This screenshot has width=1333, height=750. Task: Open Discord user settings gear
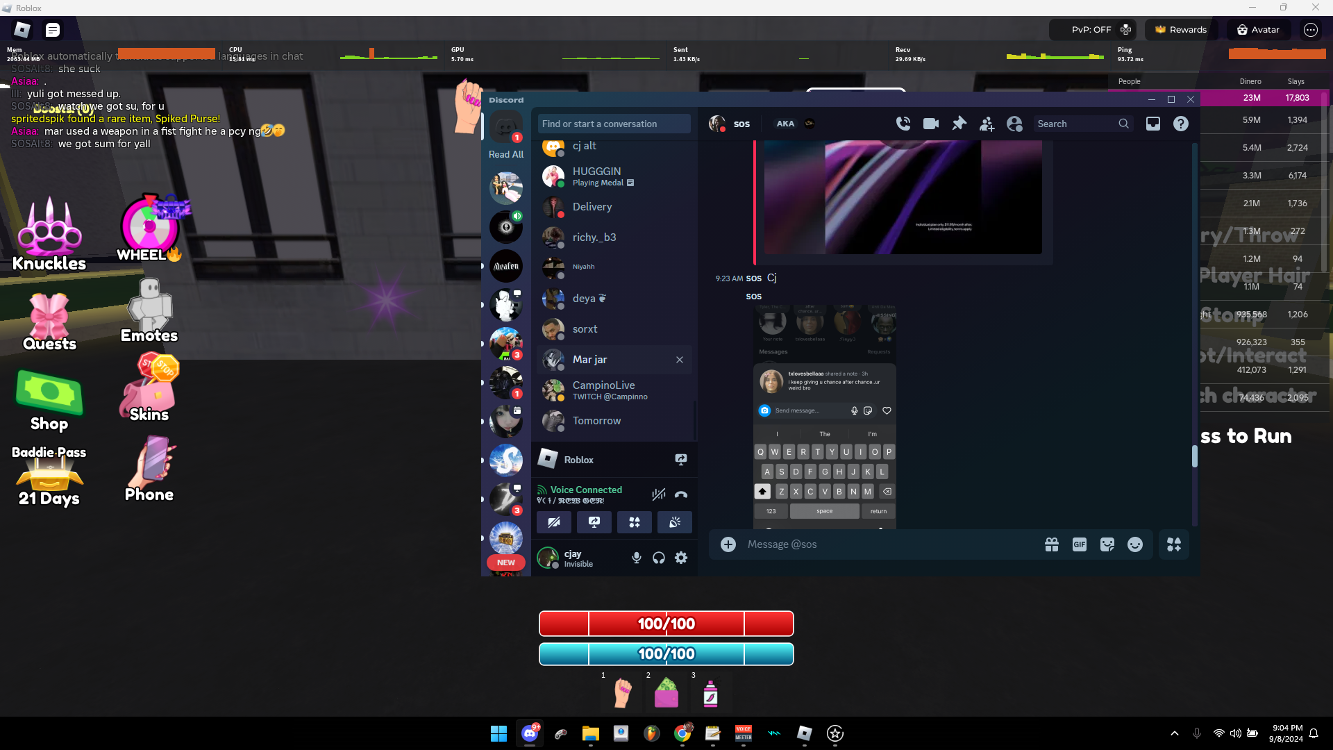[681, 558]
